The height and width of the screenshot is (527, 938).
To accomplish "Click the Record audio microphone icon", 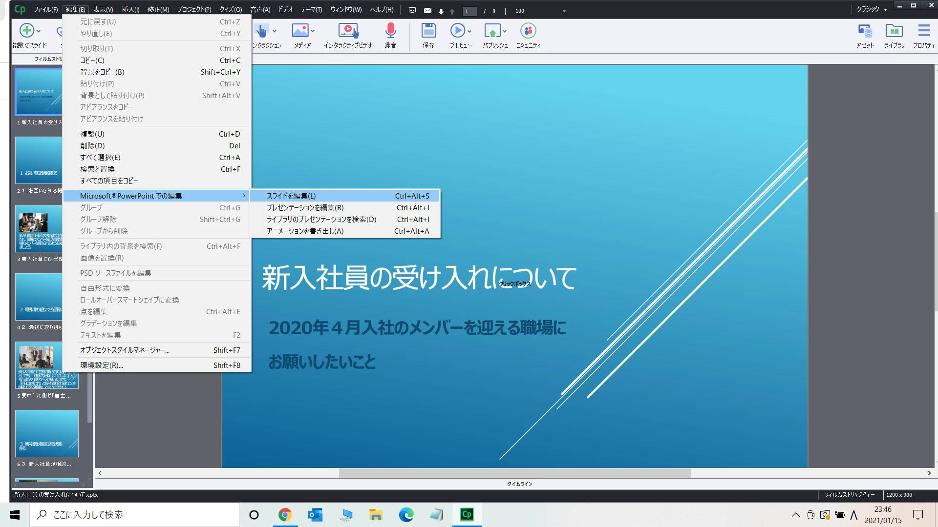I will pyautogui.click(x=390, y=31).
